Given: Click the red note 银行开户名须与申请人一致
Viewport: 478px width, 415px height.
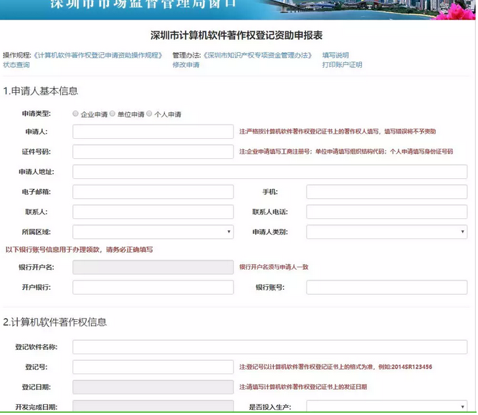Looking at the screenshot, I should (274, 267).
